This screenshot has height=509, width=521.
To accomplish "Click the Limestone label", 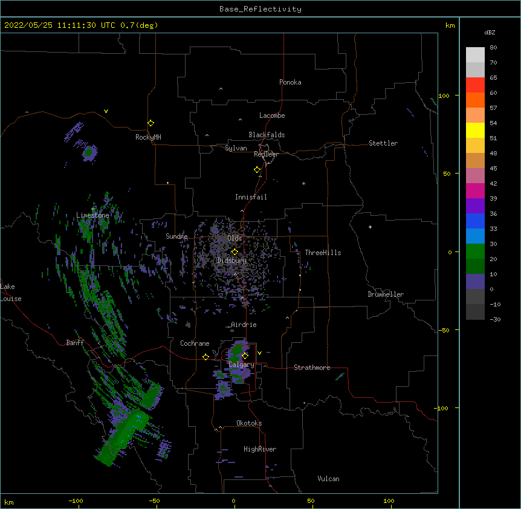I will click(x=92, y=215).
